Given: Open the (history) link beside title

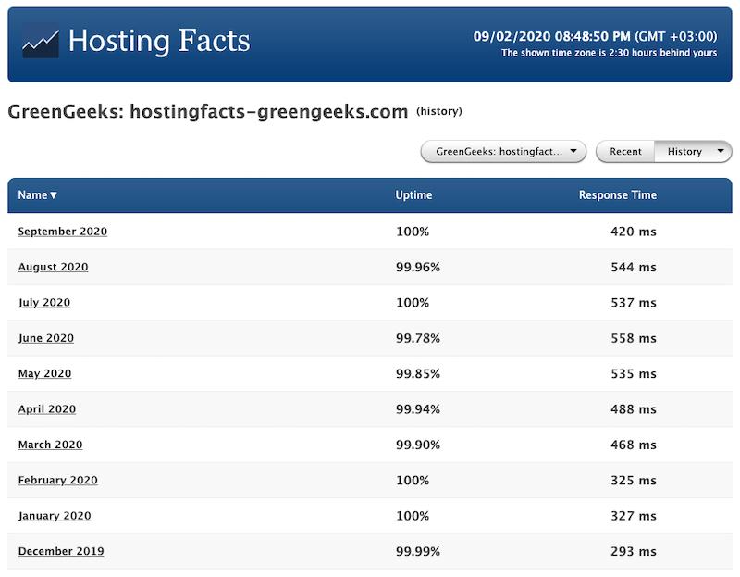Looking at the screenshot, I should point(438,111).
